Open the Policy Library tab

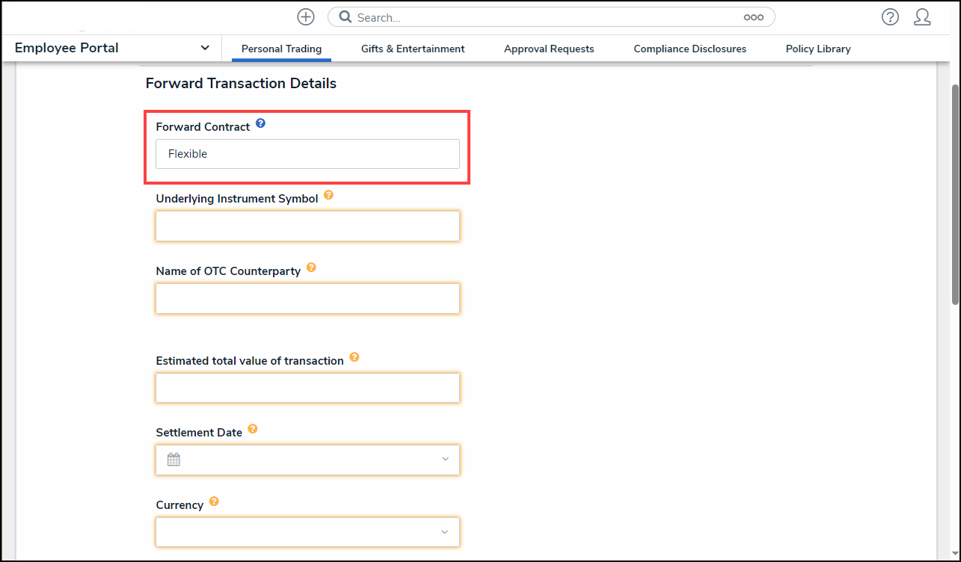[x=818, y=49]
